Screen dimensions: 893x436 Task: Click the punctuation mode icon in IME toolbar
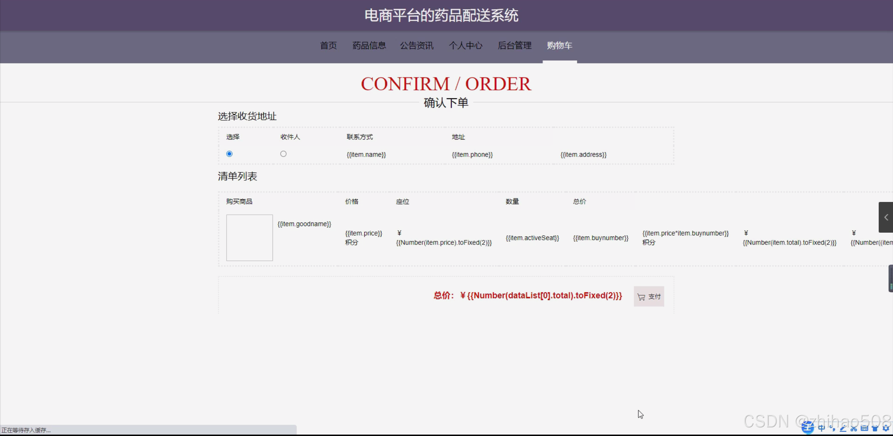tap(833, 428)
